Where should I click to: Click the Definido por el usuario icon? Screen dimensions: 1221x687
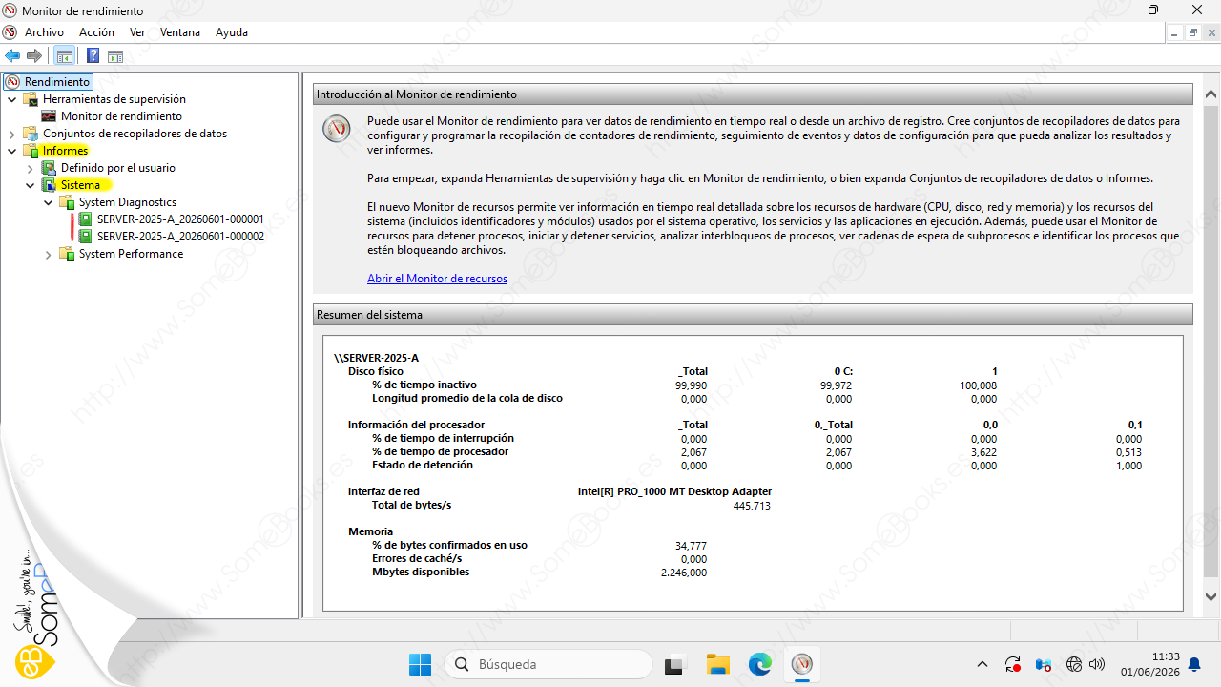pos(49,168)
